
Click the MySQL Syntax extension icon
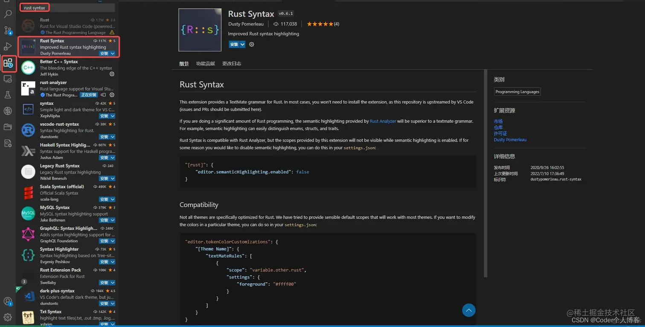click(28, 214)
